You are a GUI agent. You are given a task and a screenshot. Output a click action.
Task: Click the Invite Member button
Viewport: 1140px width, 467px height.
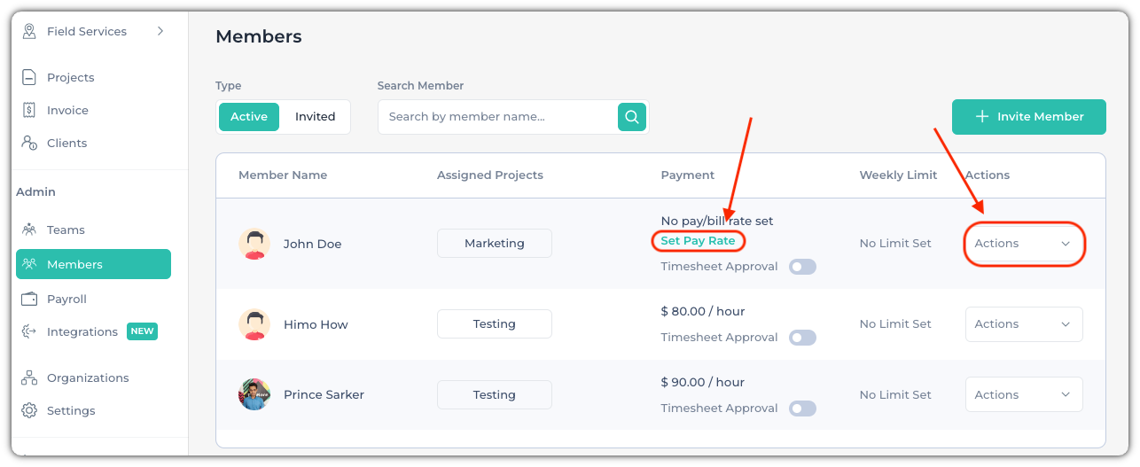[x=1029, y=117]
